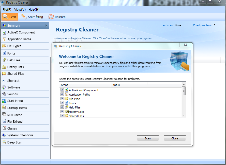Click the Restore lifebuoy toolbar button

57,17
